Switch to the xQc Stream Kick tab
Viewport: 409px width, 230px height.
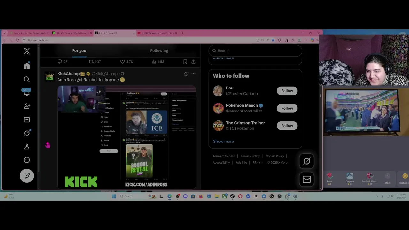point(72,33)
